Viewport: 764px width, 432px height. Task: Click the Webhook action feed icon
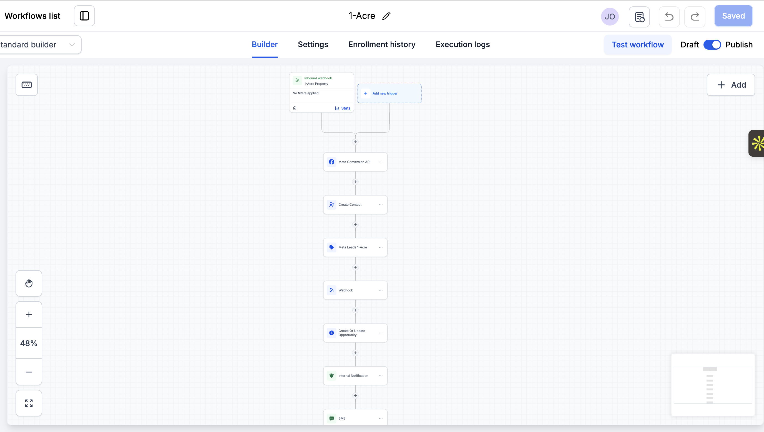click(x=331, y=290)
